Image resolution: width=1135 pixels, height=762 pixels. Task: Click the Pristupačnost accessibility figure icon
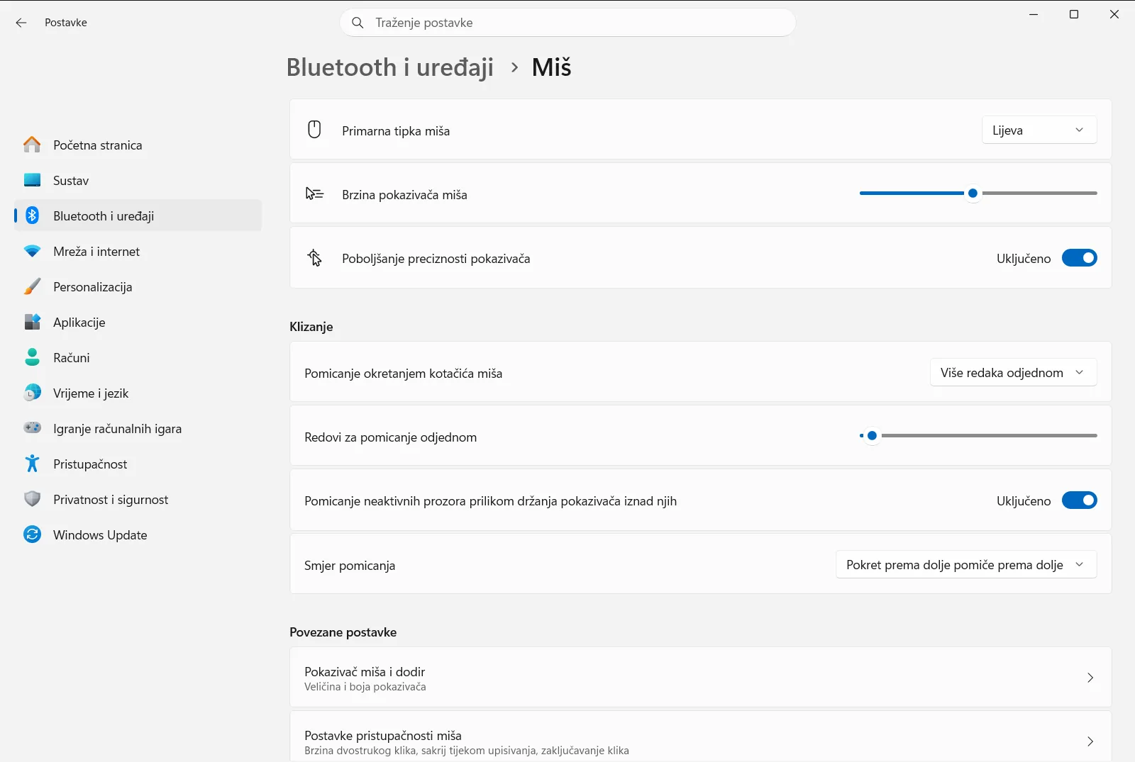32,464
